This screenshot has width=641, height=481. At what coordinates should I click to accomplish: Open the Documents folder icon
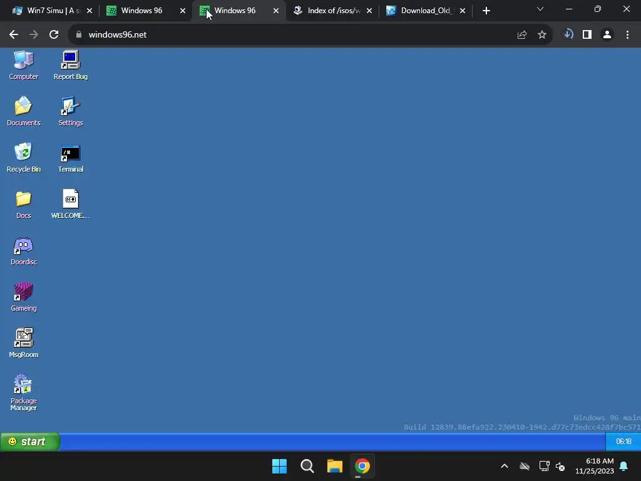click(x=23, y=111)
